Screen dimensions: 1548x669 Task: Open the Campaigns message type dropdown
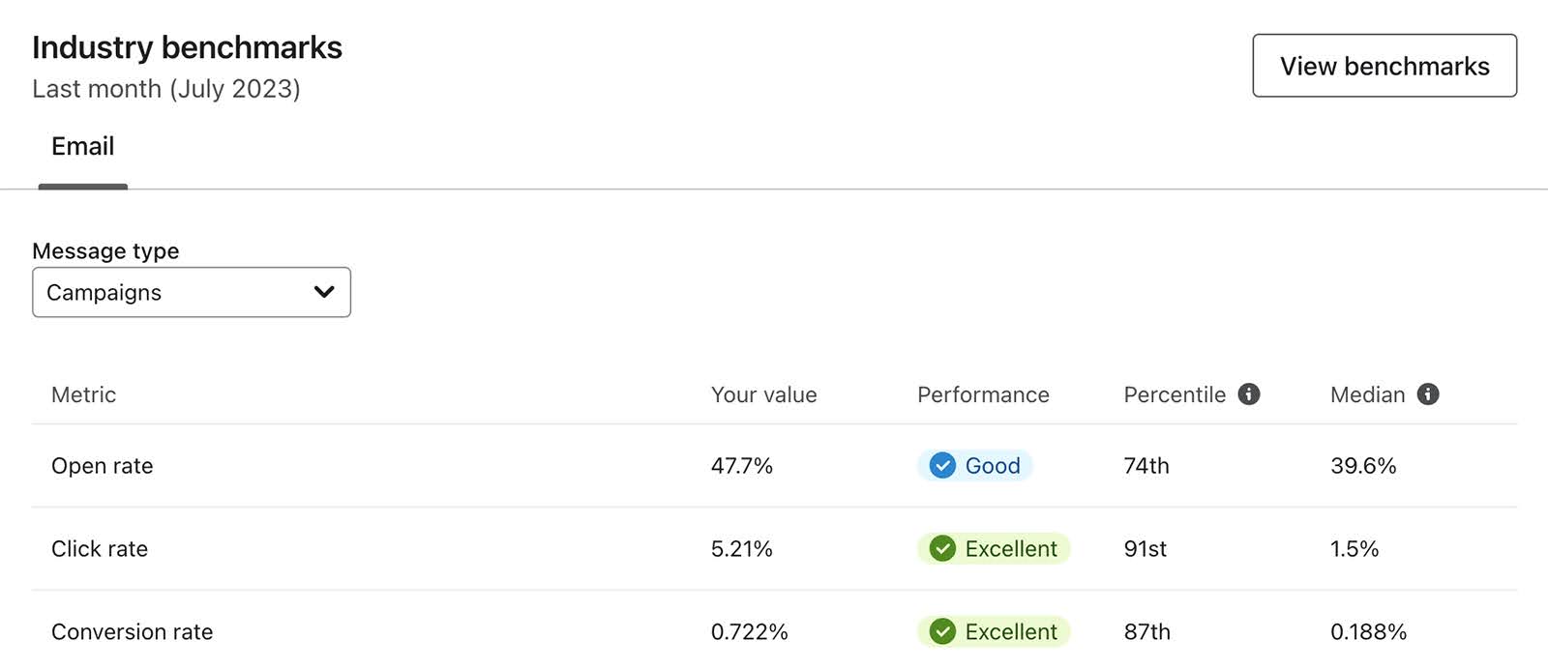click(191, 292)
